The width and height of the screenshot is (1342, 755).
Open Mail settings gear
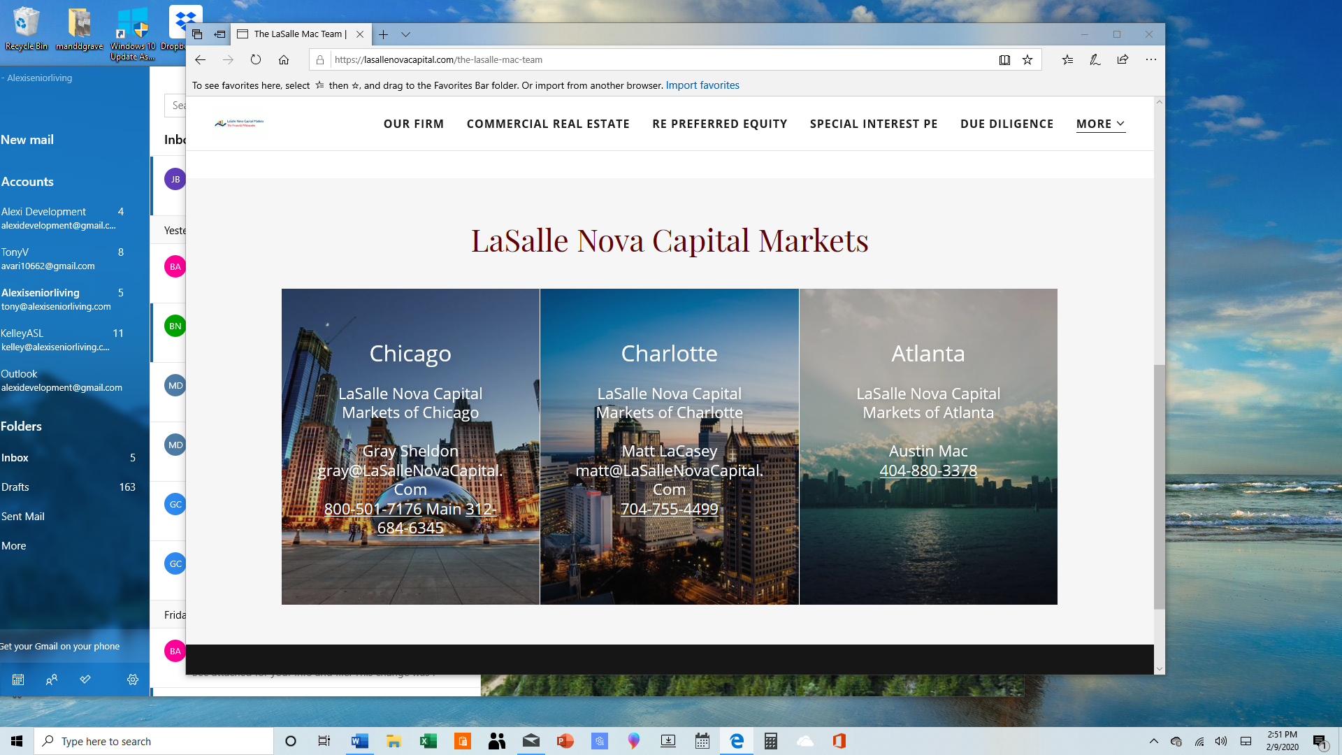(x=133, y=679)
